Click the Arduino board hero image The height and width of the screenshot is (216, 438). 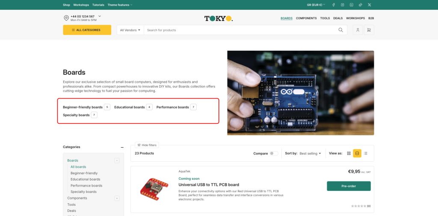click(x=301, y=93)
